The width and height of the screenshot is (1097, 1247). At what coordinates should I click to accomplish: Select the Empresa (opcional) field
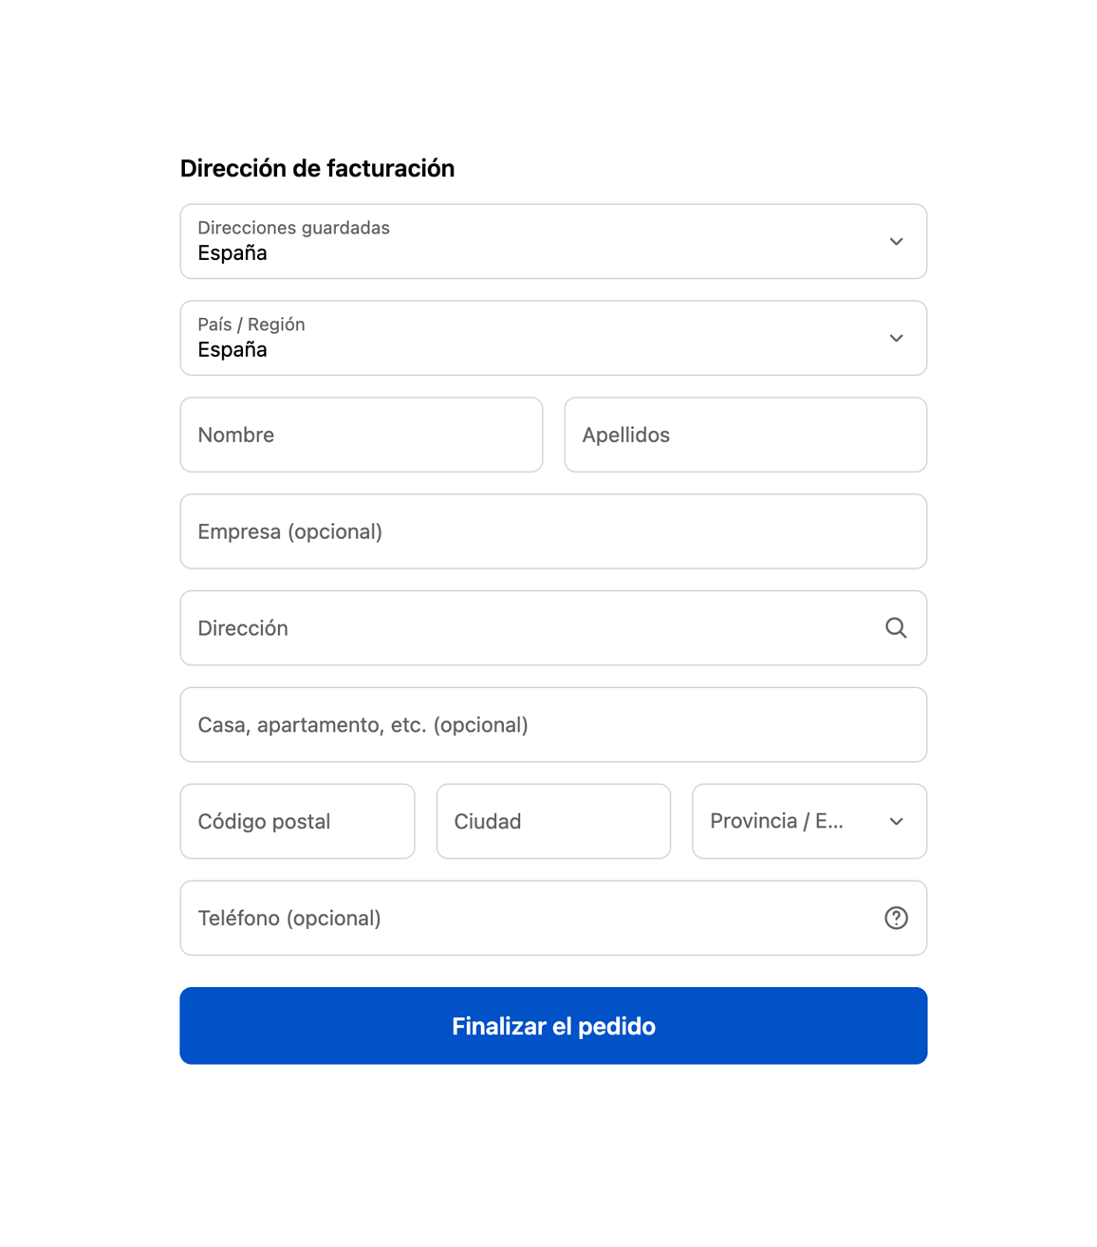click(x=552, y=531)
